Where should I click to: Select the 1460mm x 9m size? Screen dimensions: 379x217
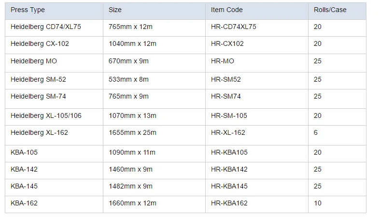(130, 169)
